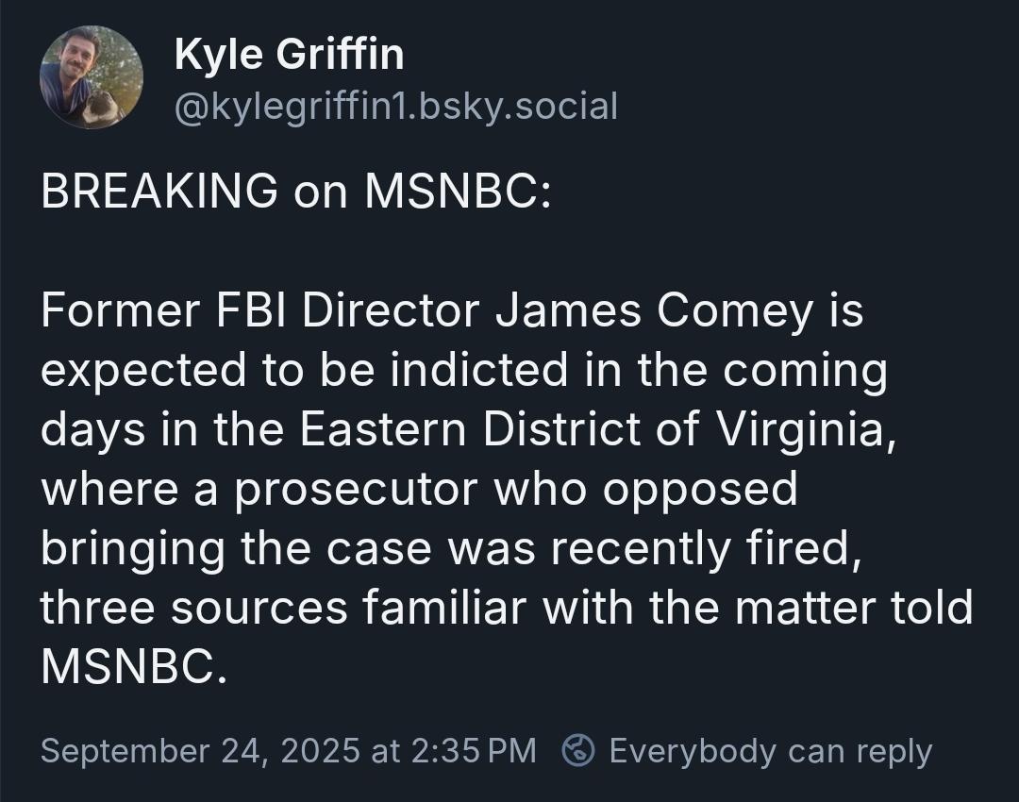1019x802 pixels.
Task: Click the word Griffin in display name
Action: pyautogui.click(x=341, y=53)
